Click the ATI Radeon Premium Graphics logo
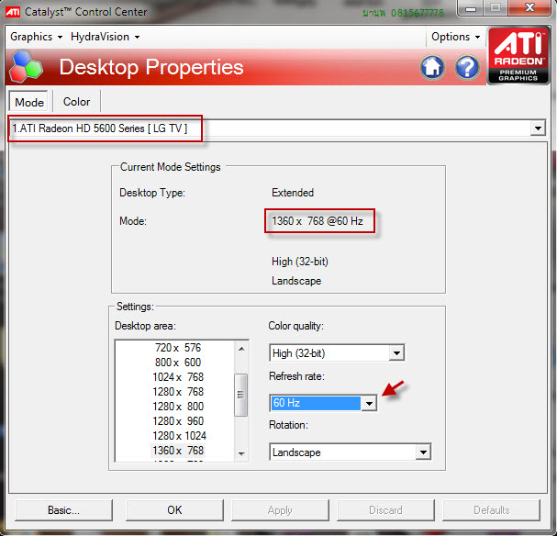 pyautogui.click(x=518, y=56)
